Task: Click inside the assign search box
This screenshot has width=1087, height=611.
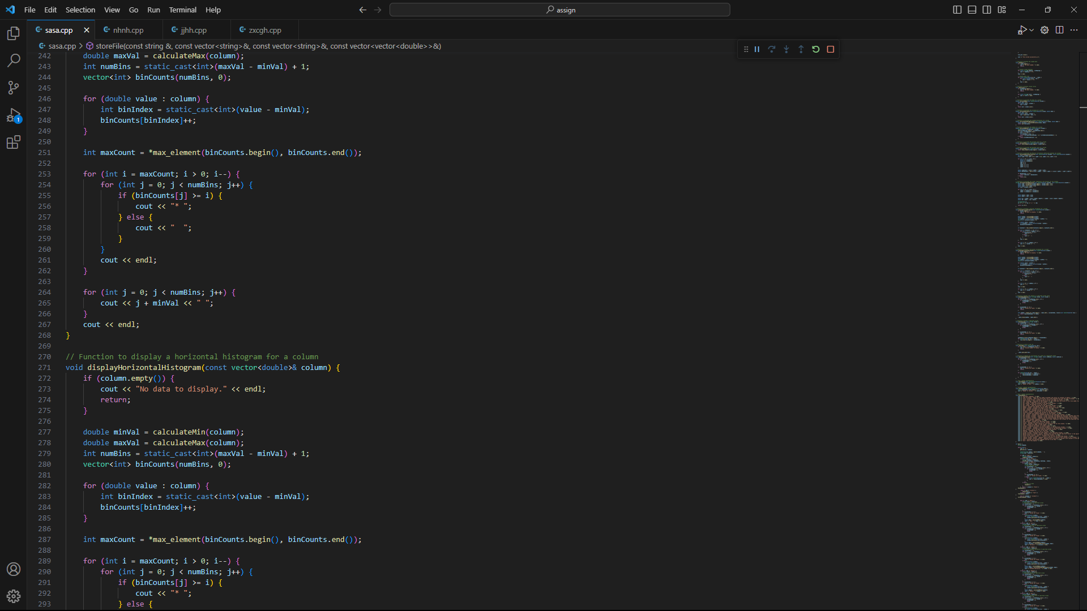Action: coord(559,10)
